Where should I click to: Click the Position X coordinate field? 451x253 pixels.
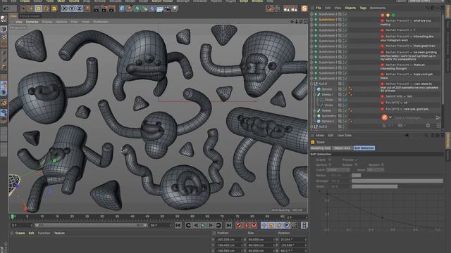pos(229,240)
